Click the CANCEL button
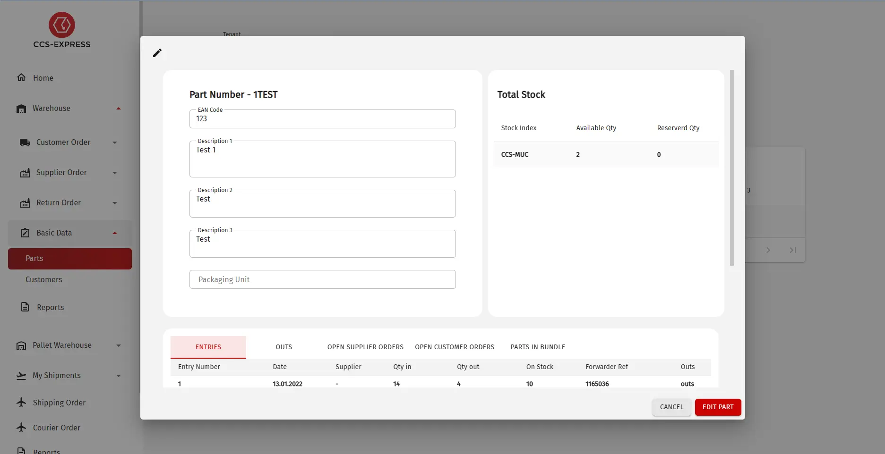 [671, 407]
